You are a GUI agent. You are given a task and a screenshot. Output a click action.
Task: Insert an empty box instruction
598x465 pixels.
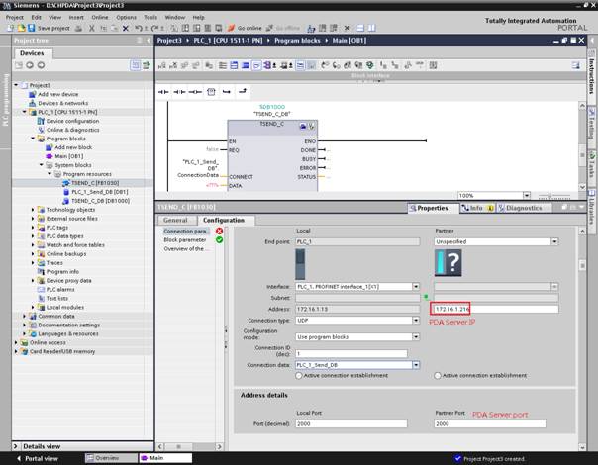click(211, 92)
